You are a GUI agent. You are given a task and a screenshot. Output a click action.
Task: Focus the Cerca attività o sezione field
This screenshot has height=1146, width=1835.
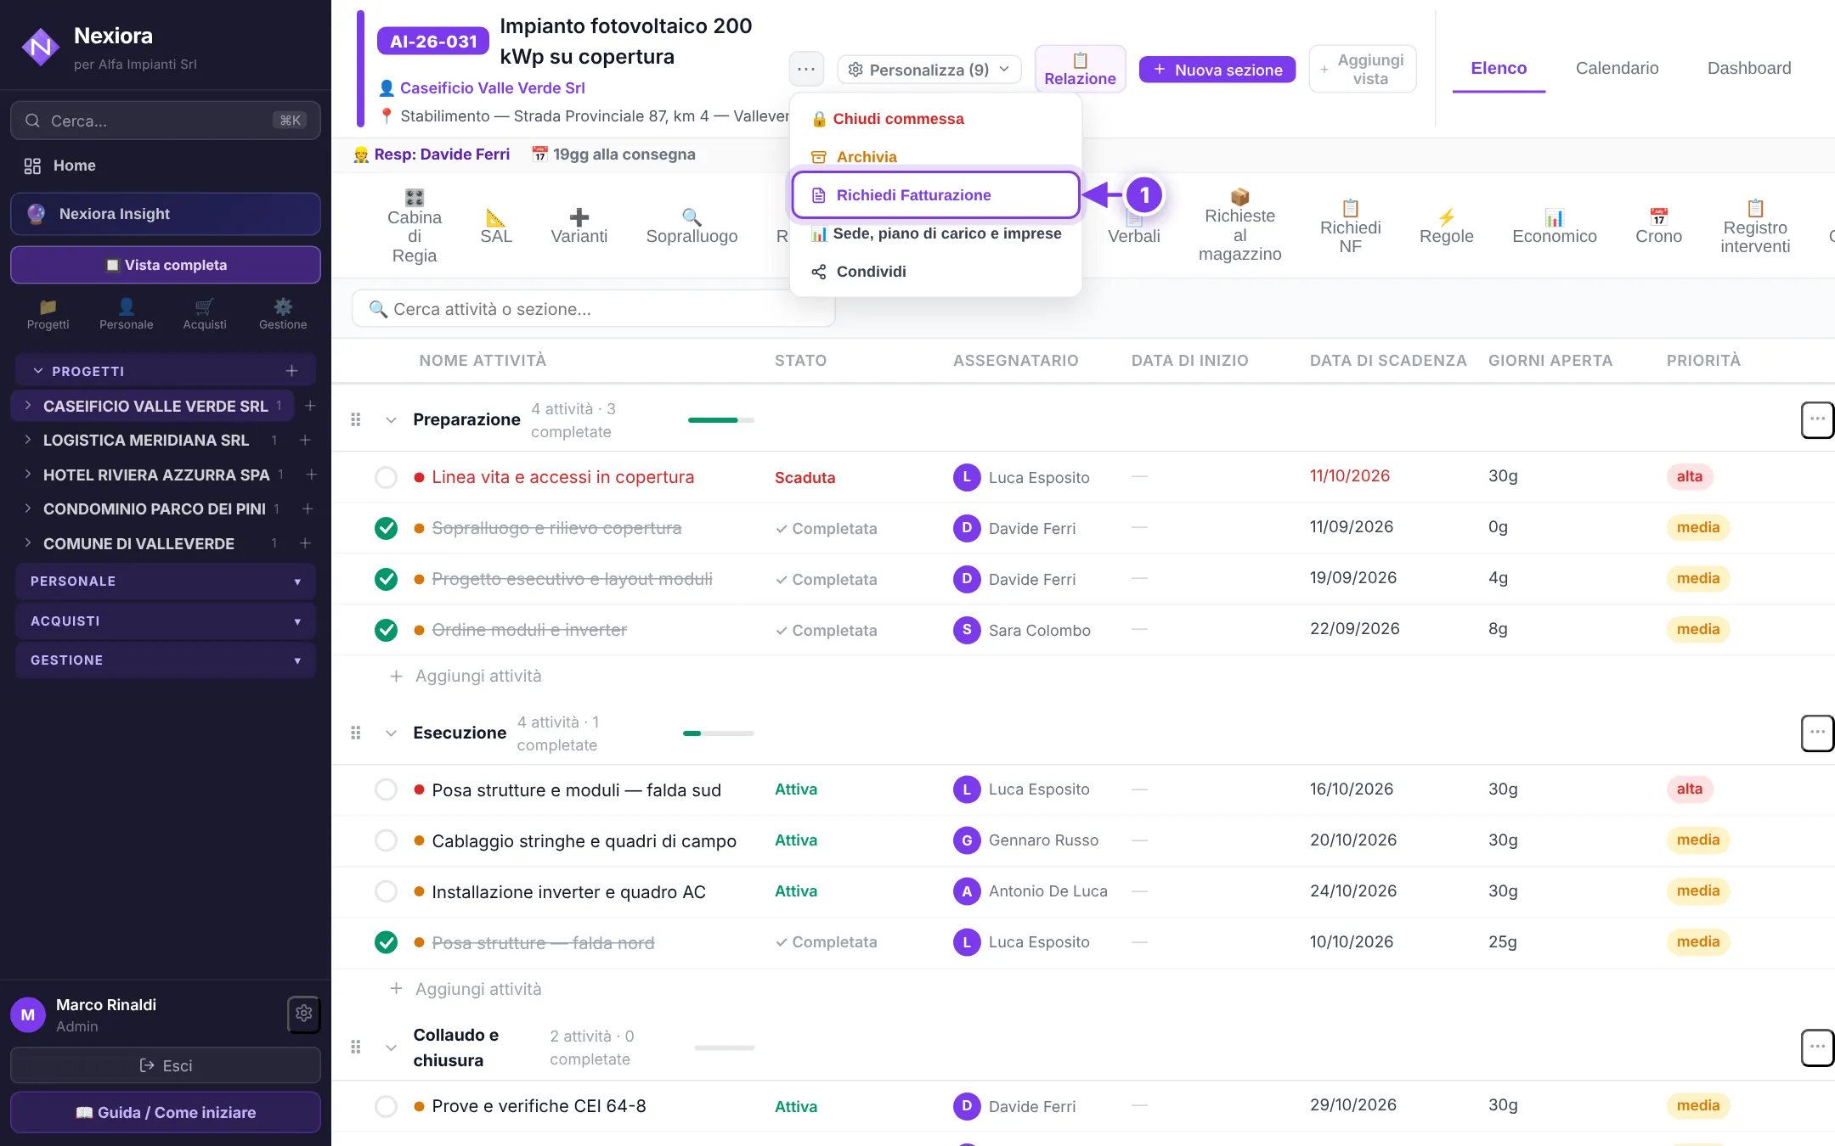tap(594, 309)
